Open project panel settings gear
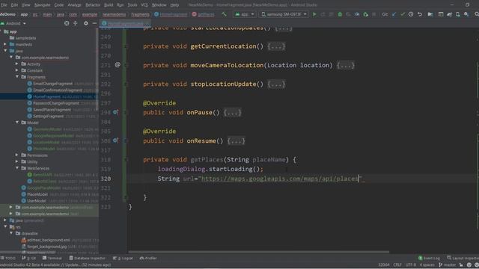 tap(86, 23)
